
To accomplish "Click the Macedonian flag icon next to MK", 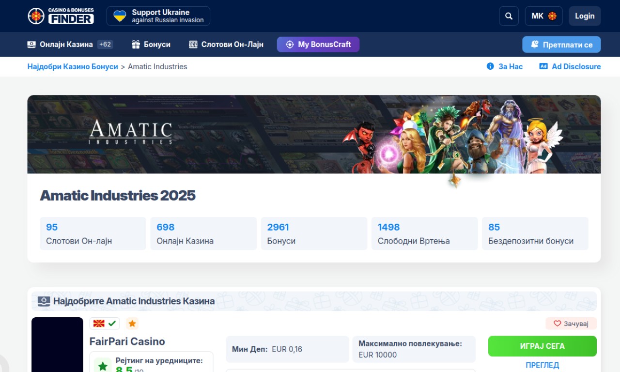I will [x=552, y=16].
